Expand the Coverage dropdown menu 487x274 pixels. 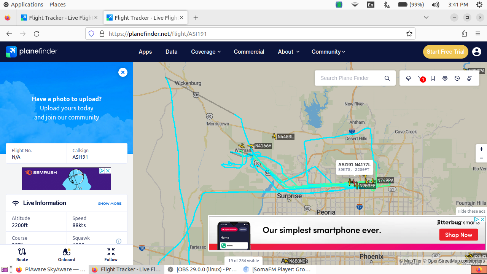(x=206, y=52)
